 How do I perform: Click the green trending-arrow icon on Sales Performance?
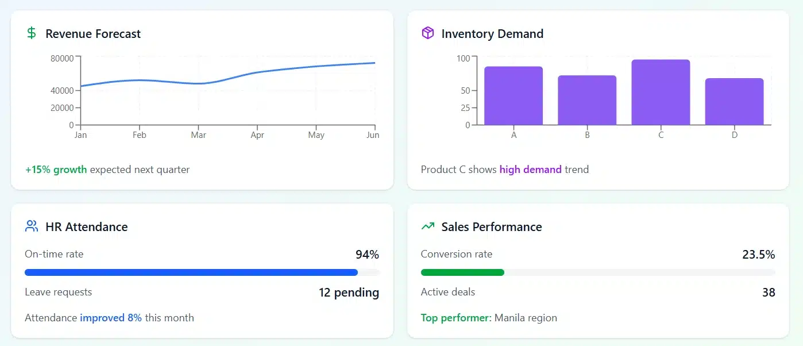coord(427,226)
